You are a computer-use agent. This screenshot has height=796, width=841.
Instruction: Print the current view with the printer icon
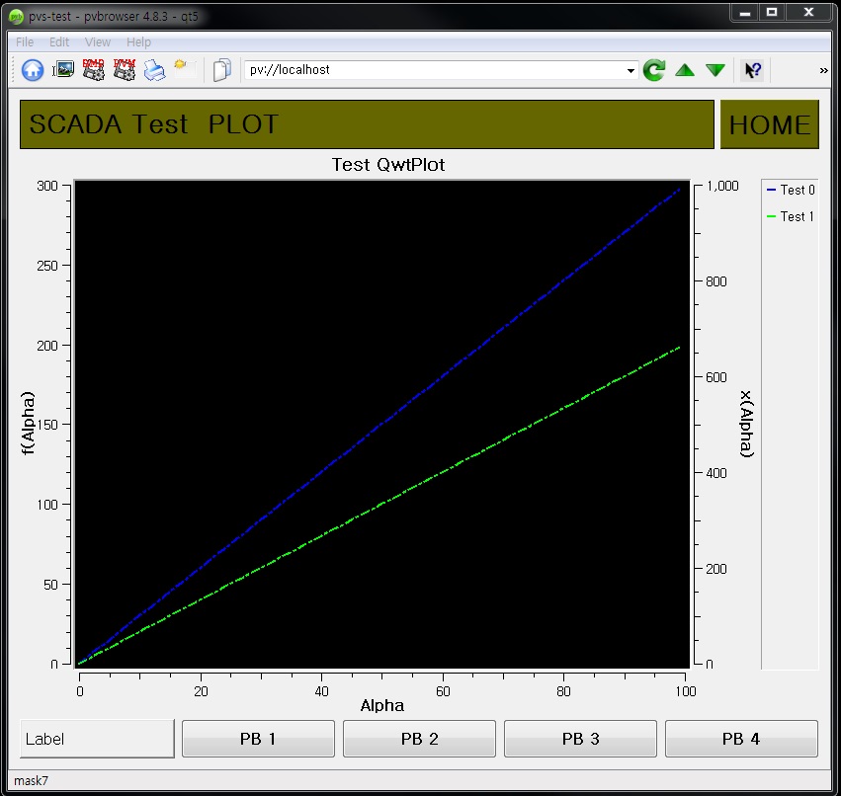point(153,69)
